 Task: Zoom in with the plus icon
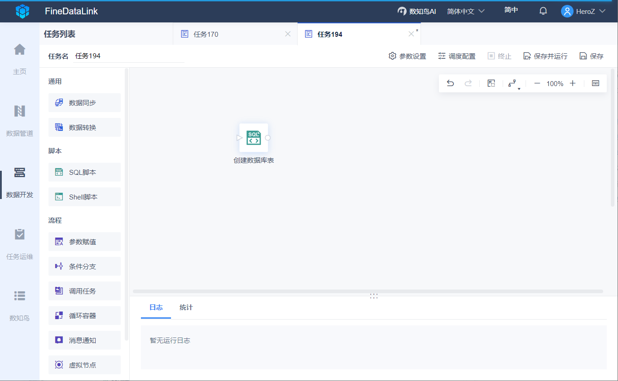click(573, 83)
